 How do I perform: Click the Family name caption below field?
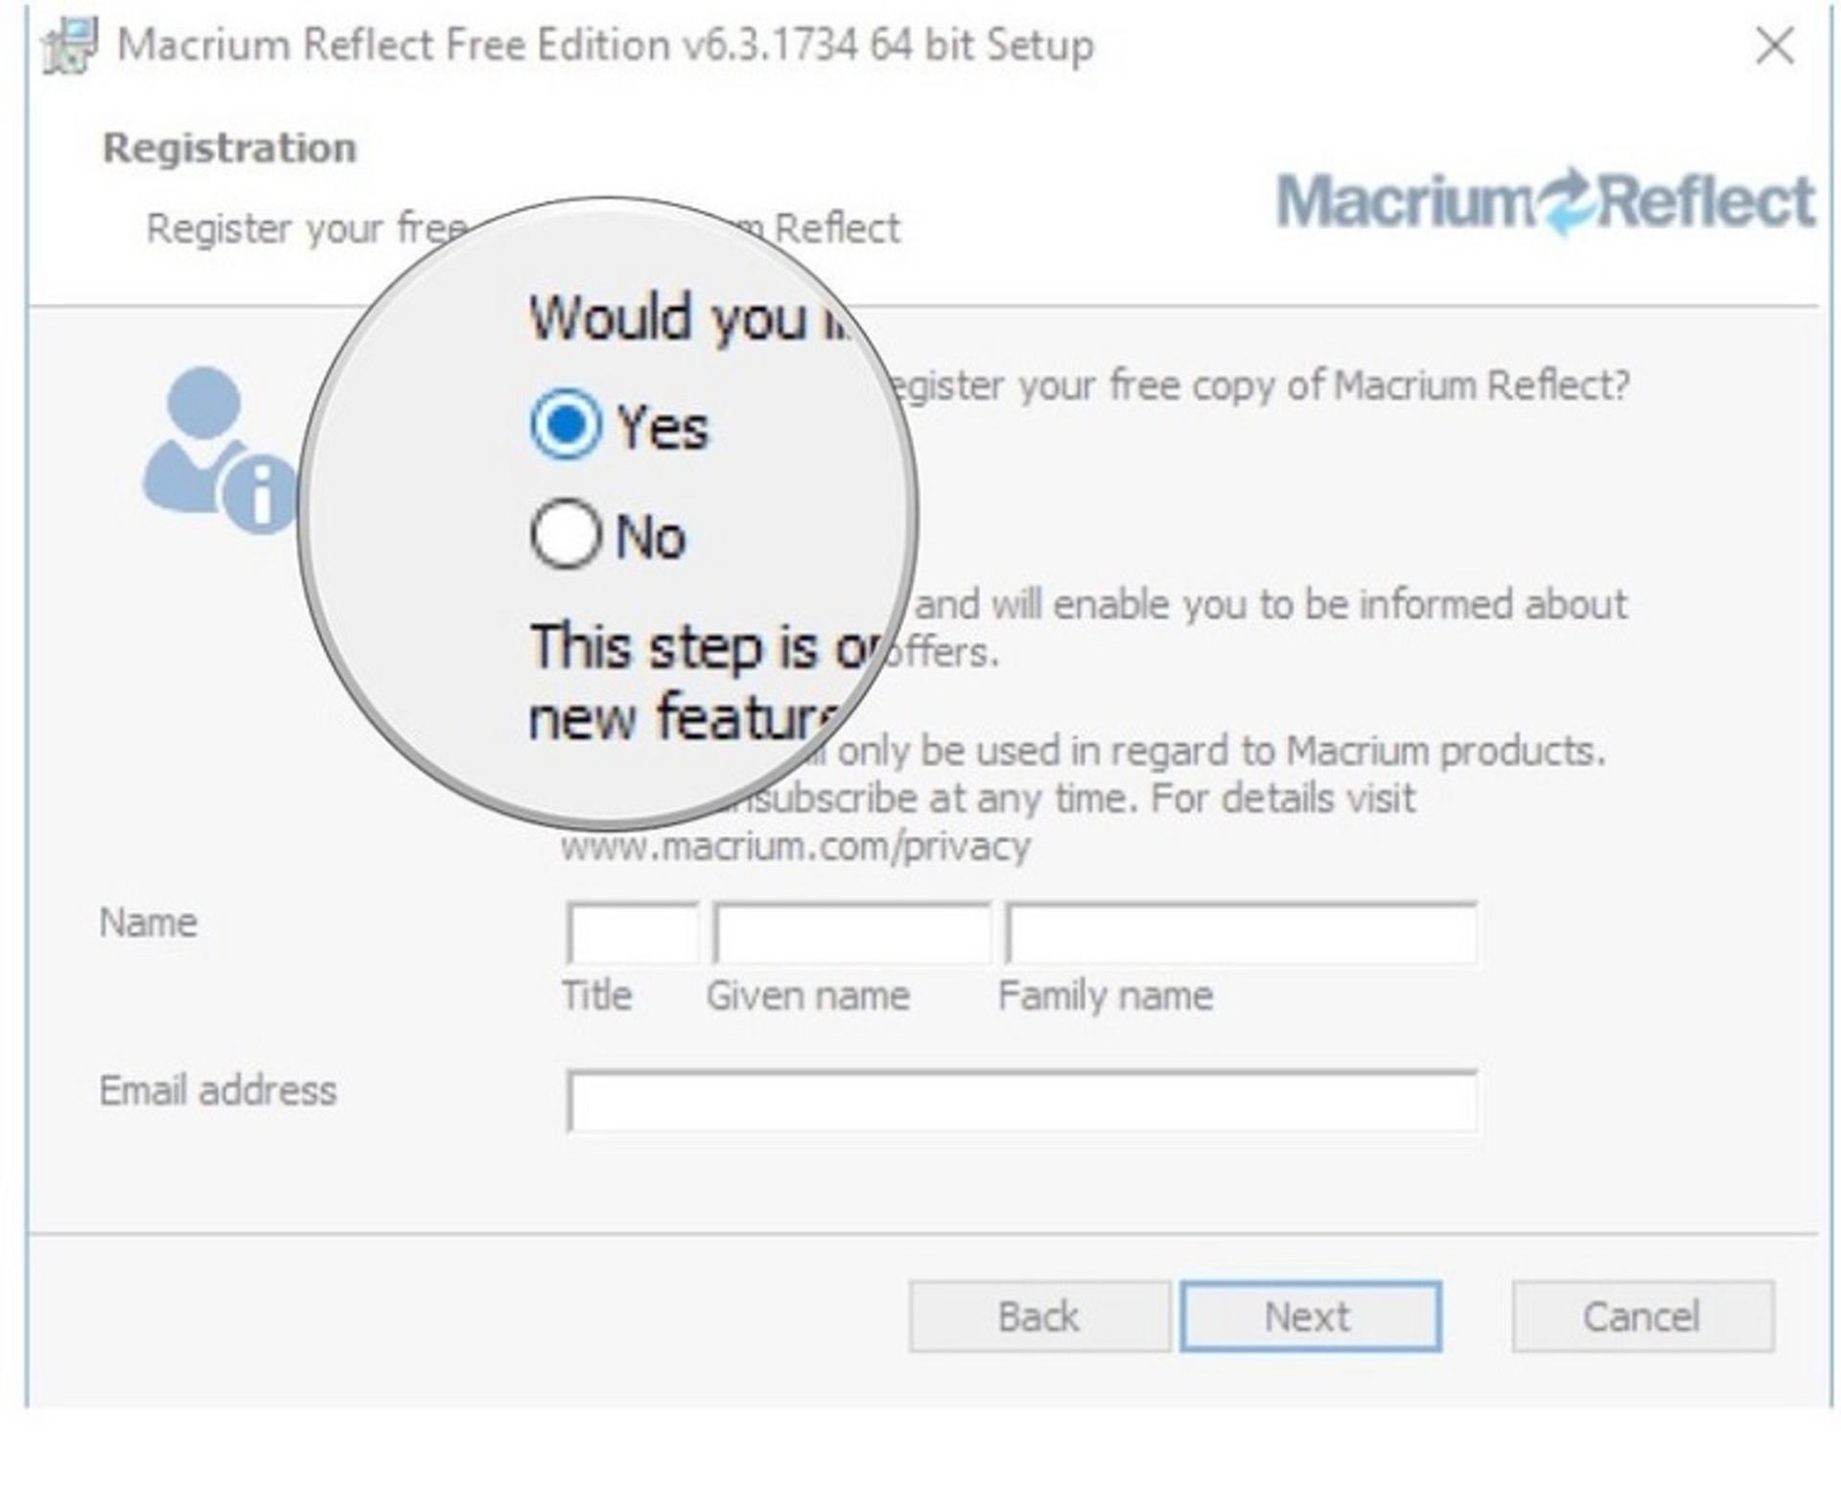tap(1106, 996)
